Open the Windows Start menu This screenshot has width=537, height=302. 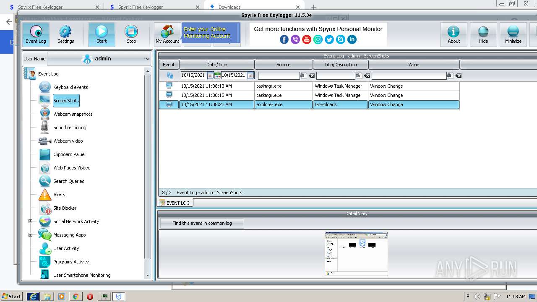point(11,296)
